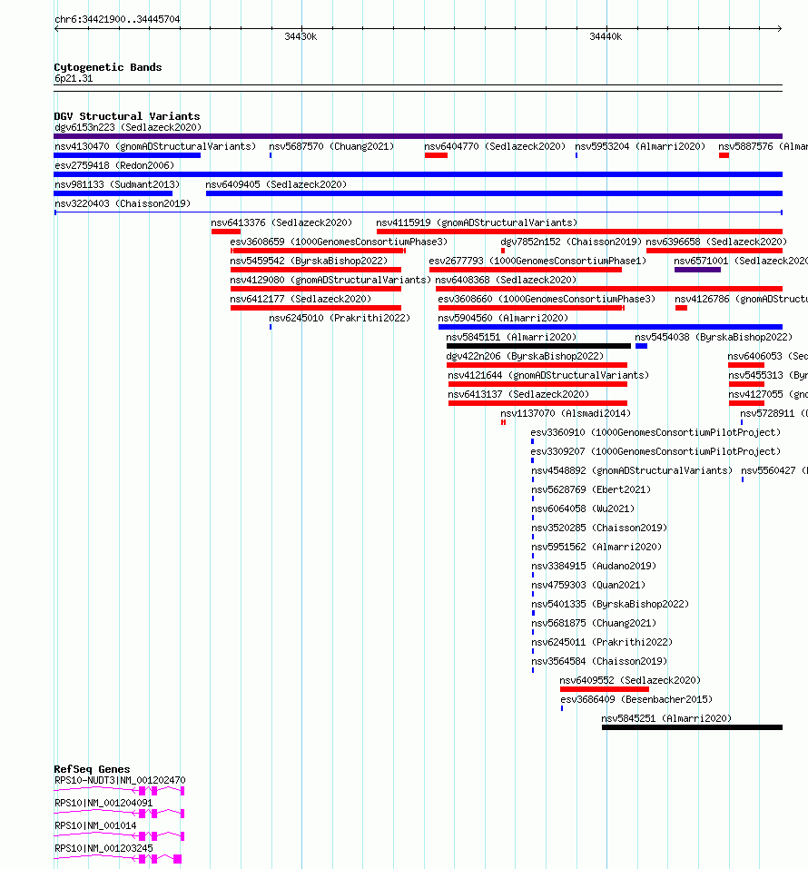808x869 pixels.
Task: Click nsv5953204 (Almarri2020) label
Action: (x=640, y=146)
